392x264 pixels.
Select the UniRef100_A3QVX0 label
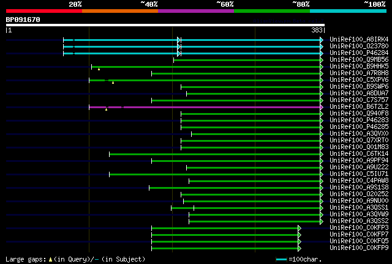[359, 134]
